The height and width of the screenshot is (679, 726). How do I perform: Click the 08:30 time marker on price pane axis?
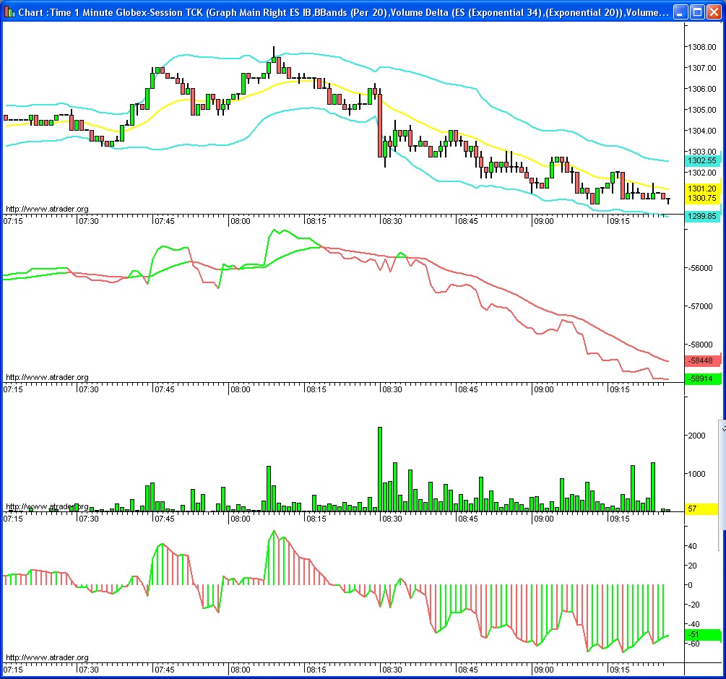click(392, 221)
